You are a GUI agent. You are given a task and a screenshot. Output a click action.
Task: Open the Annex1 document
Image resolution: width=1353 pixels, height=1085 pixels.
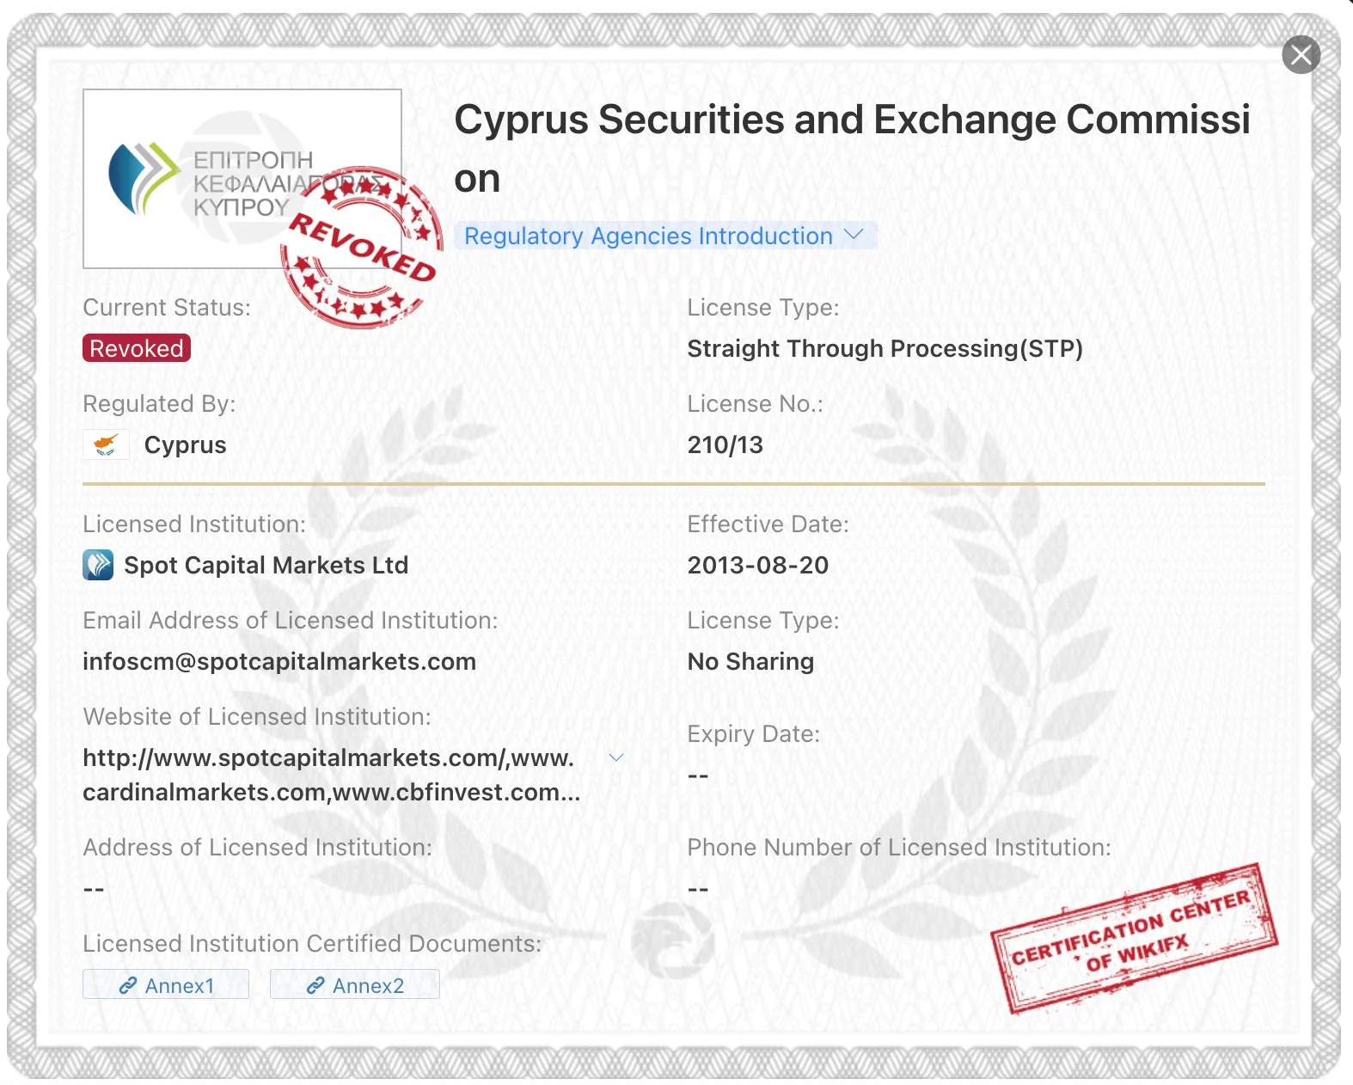[166, 985]
